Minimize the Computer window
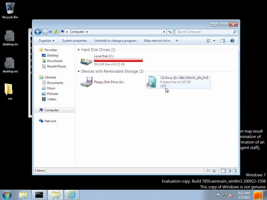 [x=214, y=25]
